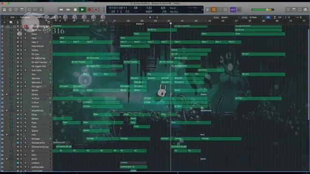Open the Editors scissors icon
The height and width of the screenshot is (174, 310).
tap(41, 10)
